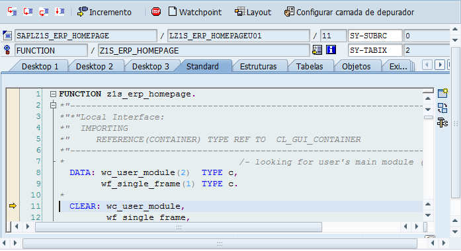Image resolution: width=461 pixels, height=251 pixels.
Task: Click the yellow current-line arrow on line 11
Action: pyautogui.click(x=13, y=206)
